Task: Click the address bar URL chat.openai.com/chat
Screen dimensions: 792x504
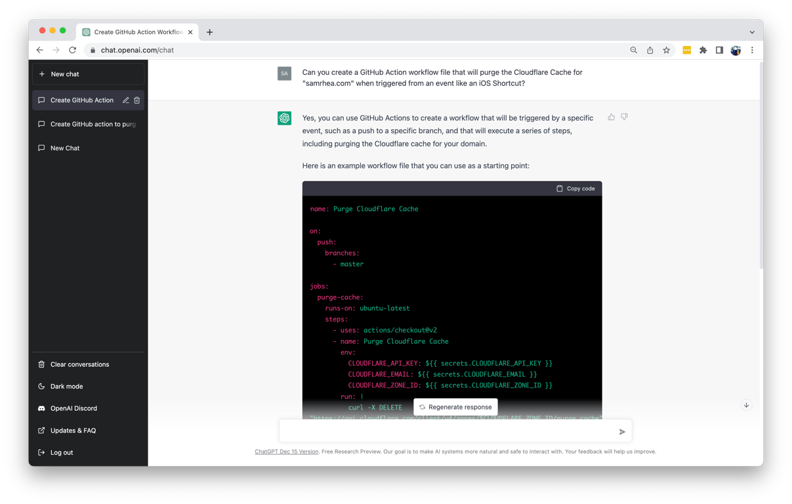Action: pos(137,50)
